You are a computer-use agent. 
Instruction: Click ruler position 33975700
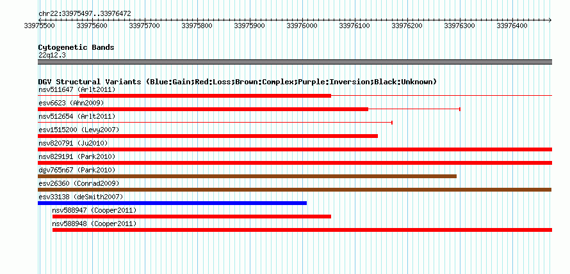(145, 26)
